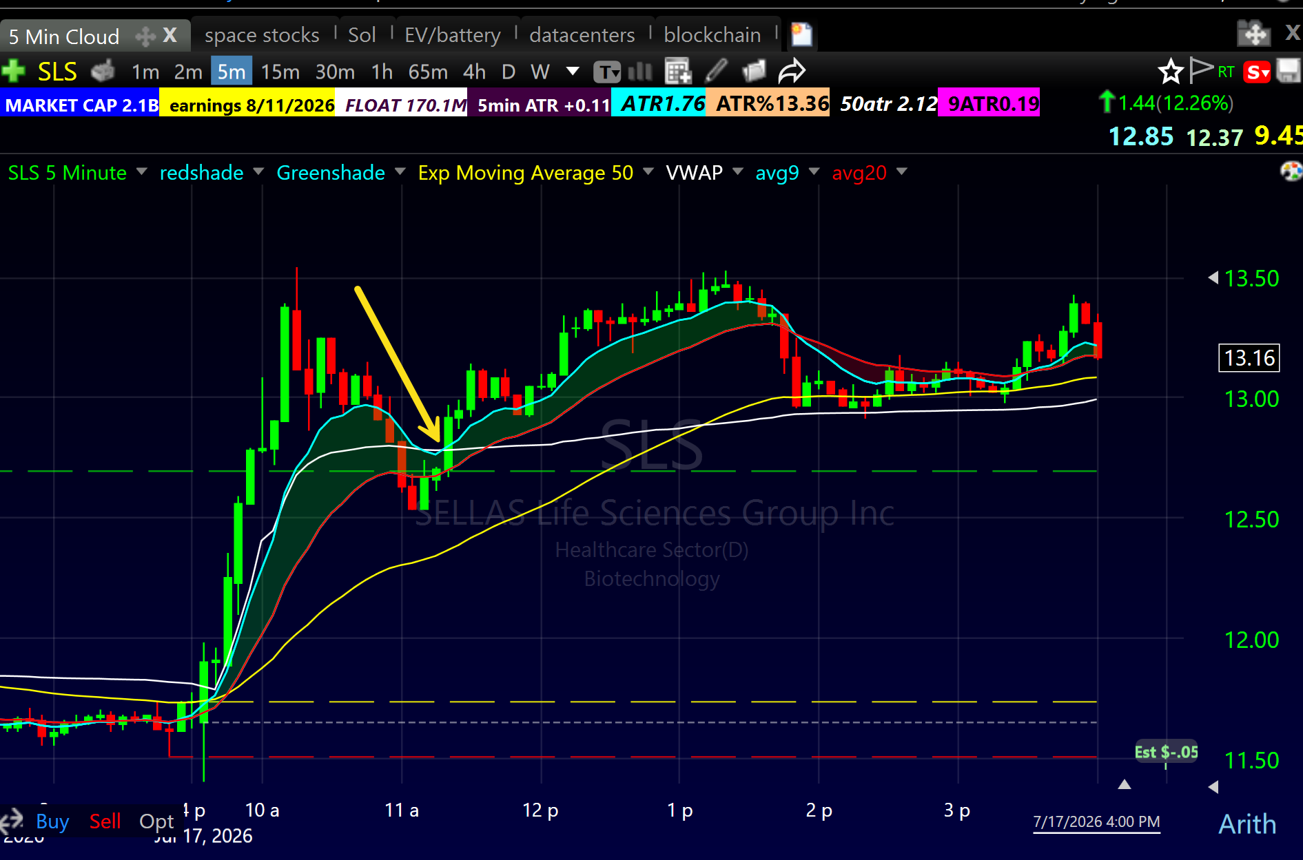Screen dimensions: 1303x860
Task: Select the 4h timeframe
Action: click(474, 72)
